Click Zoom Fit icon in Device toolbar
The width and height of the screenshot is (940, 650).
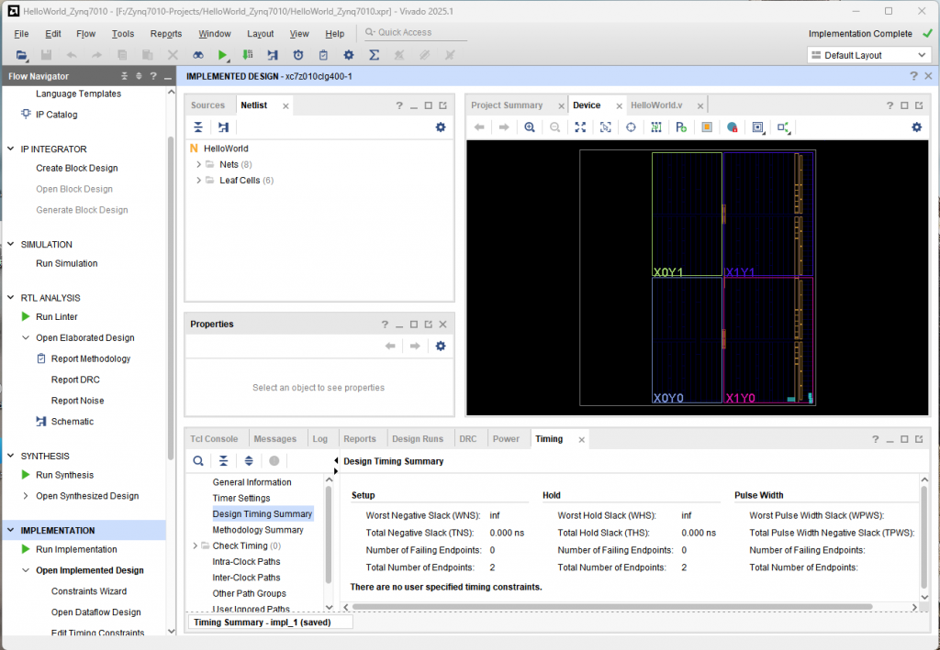pos(580,127)
